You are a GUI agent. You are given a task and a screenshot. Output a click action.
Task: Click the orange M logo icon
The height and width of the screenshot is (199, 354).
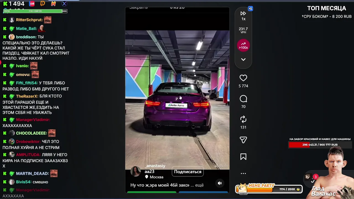(53, 4)
